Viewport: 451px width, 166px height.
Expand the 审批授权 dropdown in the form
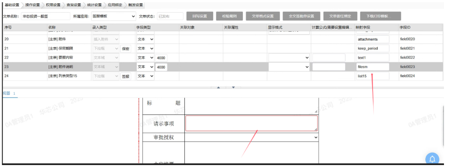click(251, 137)
